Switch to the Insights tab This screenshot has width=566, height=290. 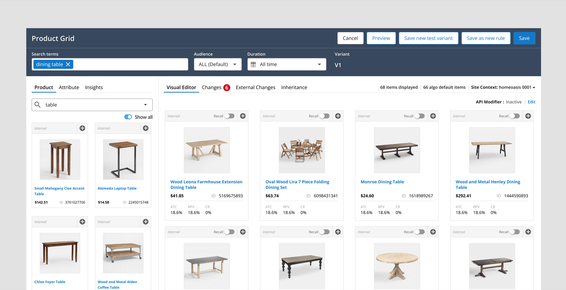click(94, 87)
